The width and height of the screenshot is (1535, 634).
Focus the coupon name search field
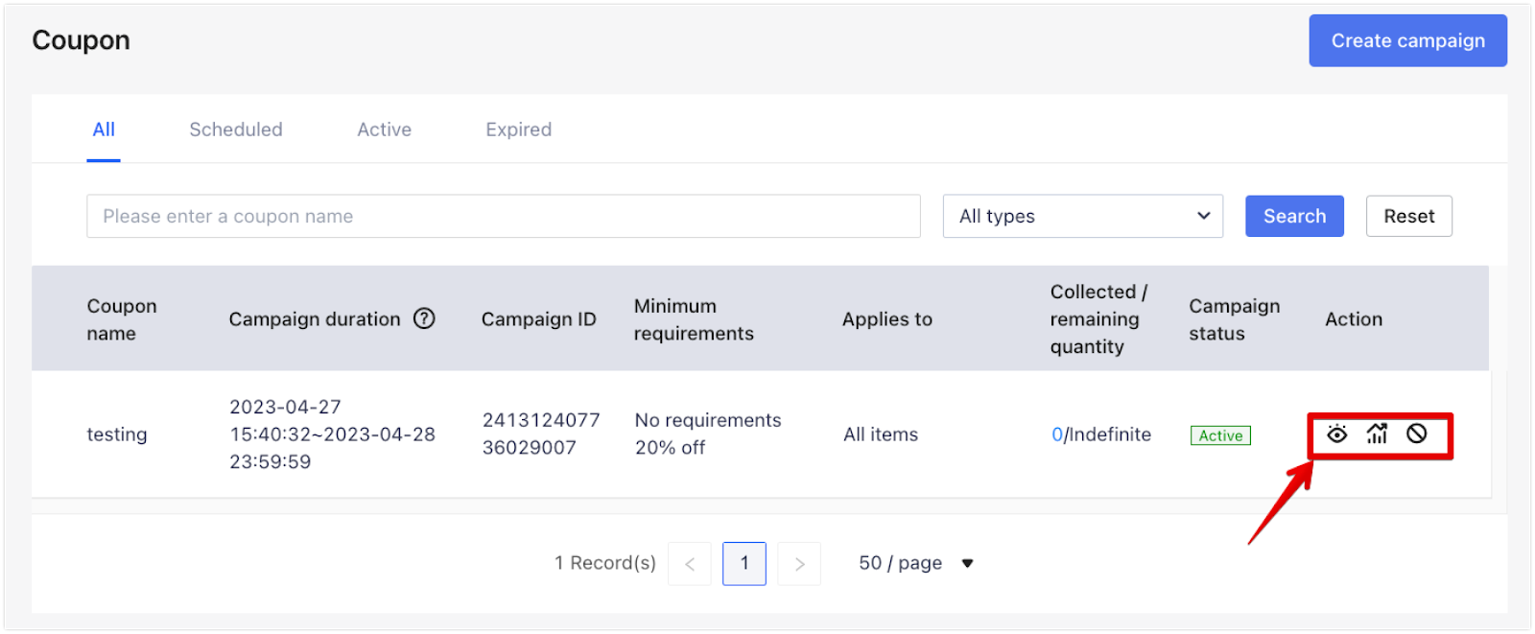click(503, 217)
